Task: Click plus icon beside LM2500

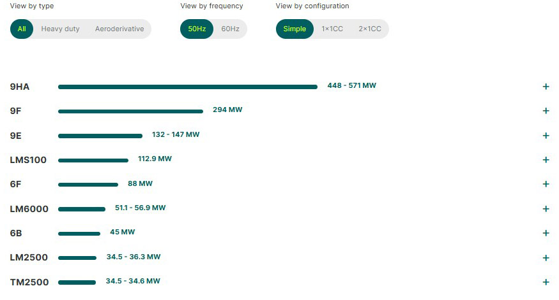Action: coord(546,258)
